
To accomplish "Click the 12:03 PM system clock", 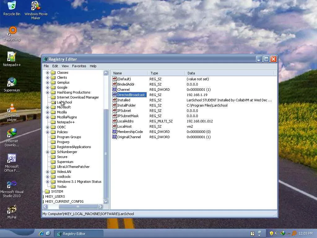I will [305, 233].
